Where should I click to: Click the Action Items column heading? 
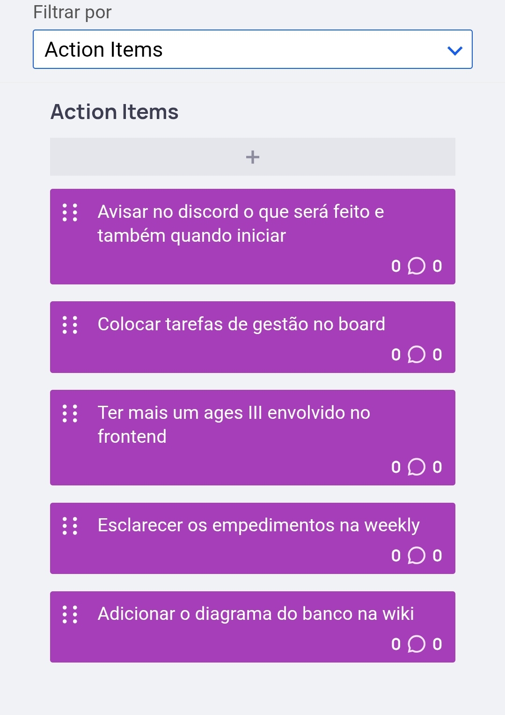click(x=115, y=112)
